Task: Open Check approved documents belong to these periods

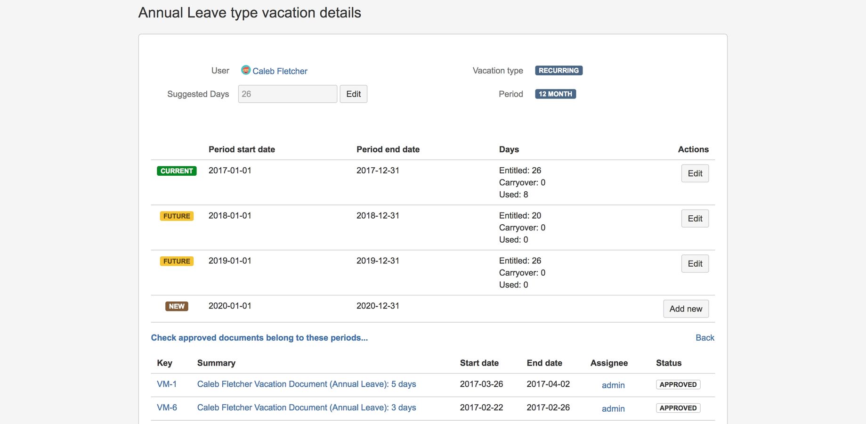Action: pyautogui.click(x=259, y=338)
